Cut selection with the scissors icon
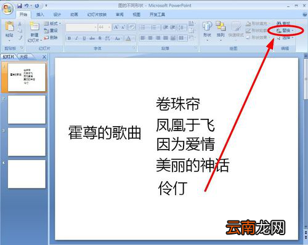This screenshot has height=245, width=308. point(20,24)
